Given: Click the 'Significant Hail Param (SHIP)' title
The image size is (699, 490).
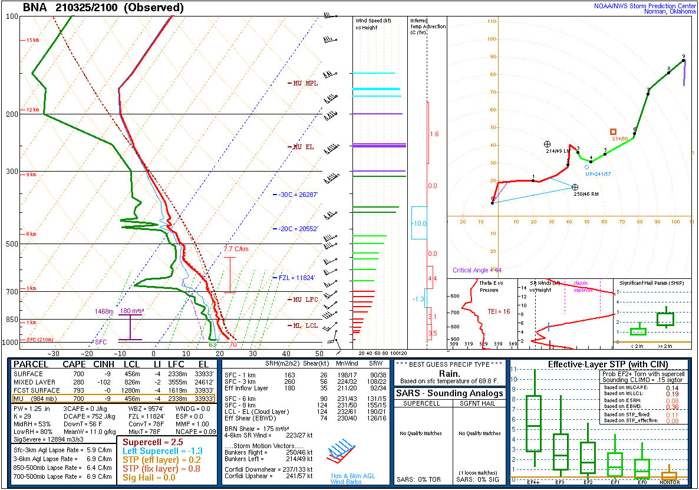Looking at the screenshot, I should [x=652, y=282].
